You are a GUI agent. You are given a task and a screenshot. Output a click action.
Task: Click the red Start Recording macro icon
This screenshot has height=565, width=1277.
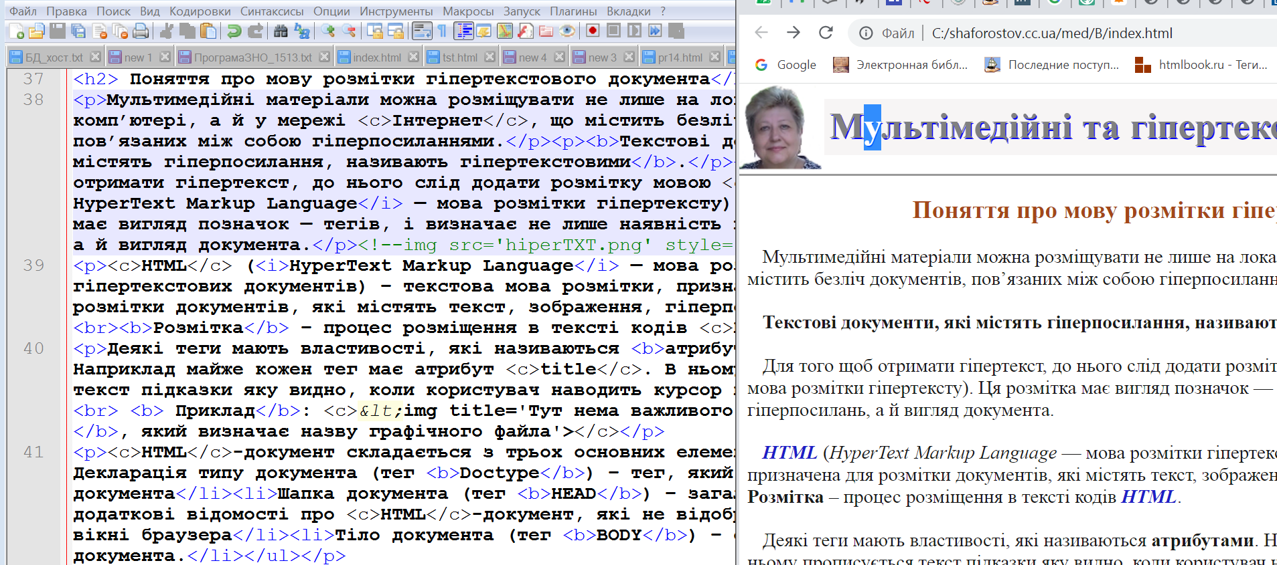592,31
